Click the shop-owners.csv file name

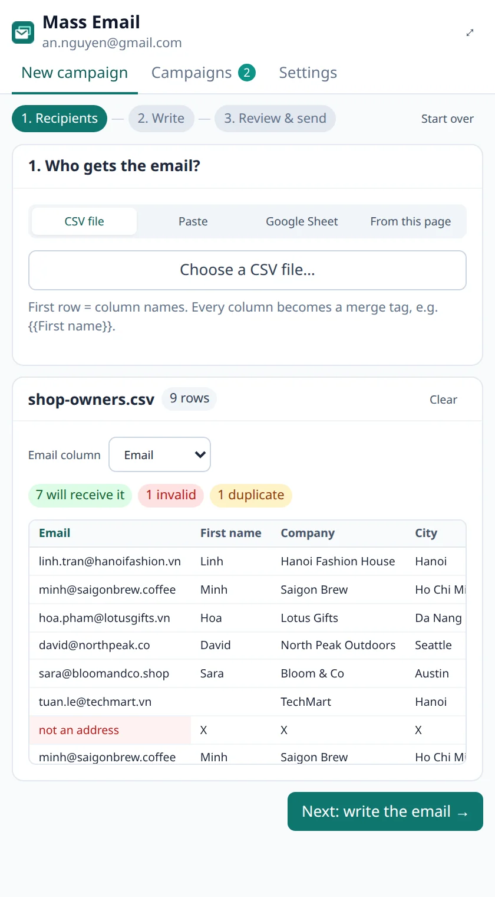click(91, 400)
